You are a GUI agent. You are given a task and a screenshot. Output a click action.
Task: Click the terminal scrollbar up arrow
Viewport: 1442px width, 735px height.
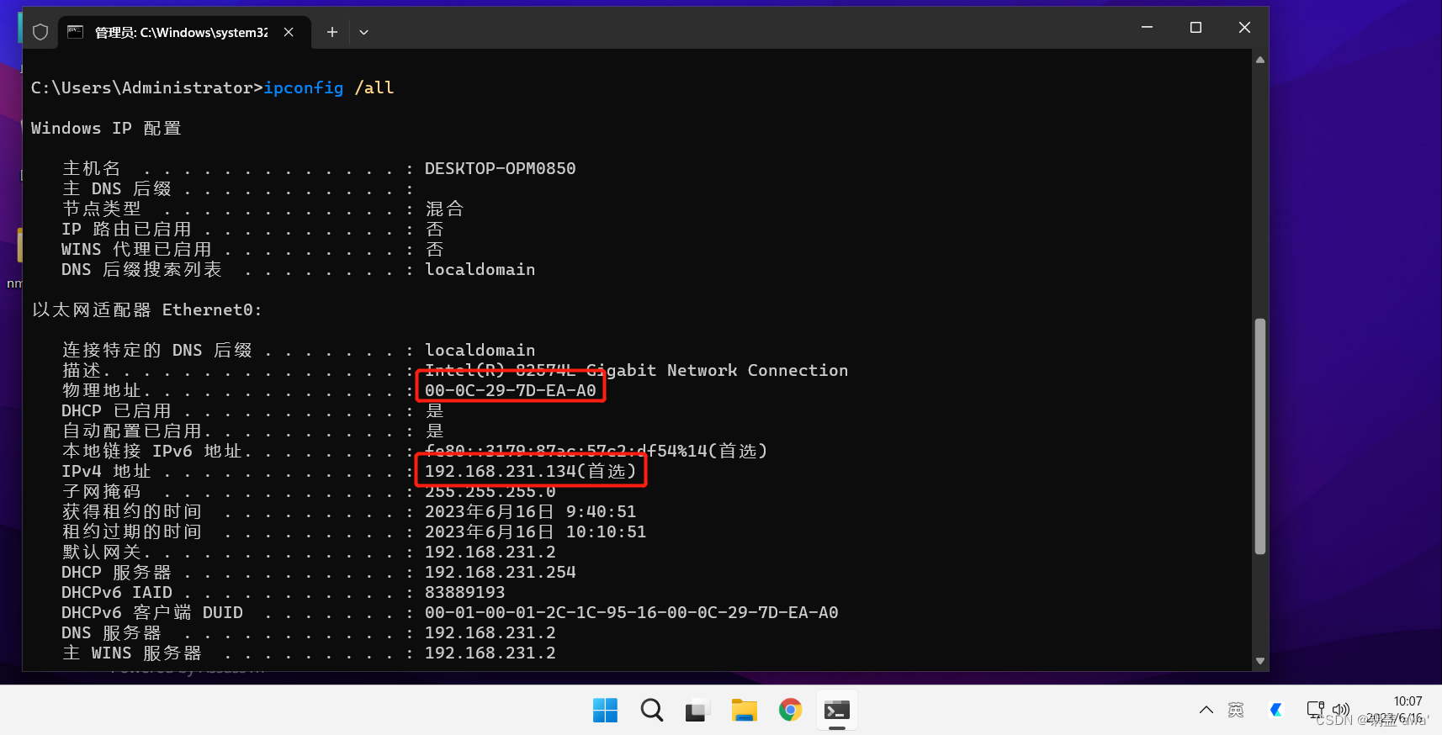click(x=1260, y=60)
